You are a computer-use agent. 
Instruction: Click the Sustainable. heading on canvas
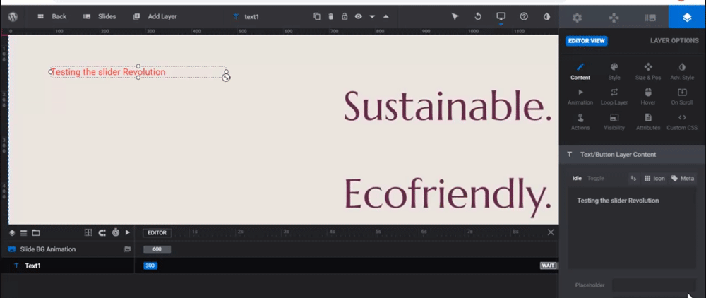click(448, 105)
